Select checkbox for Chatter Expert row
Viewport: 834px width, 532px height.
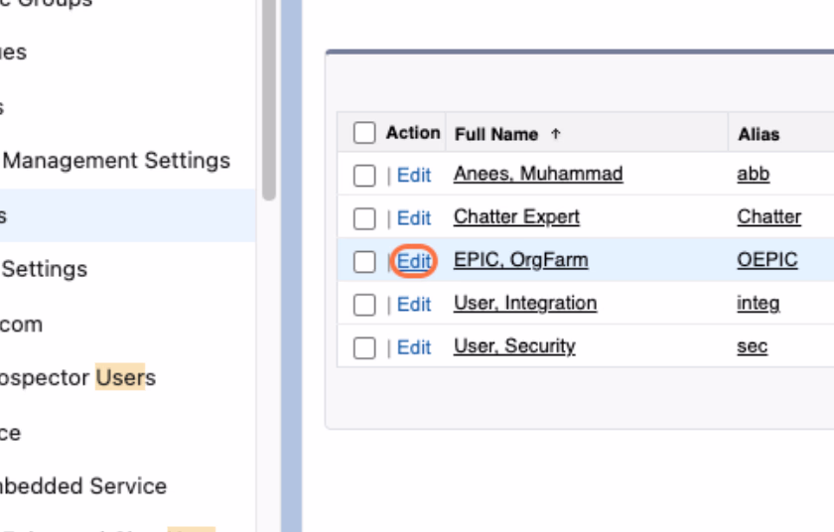click(364, 218)
